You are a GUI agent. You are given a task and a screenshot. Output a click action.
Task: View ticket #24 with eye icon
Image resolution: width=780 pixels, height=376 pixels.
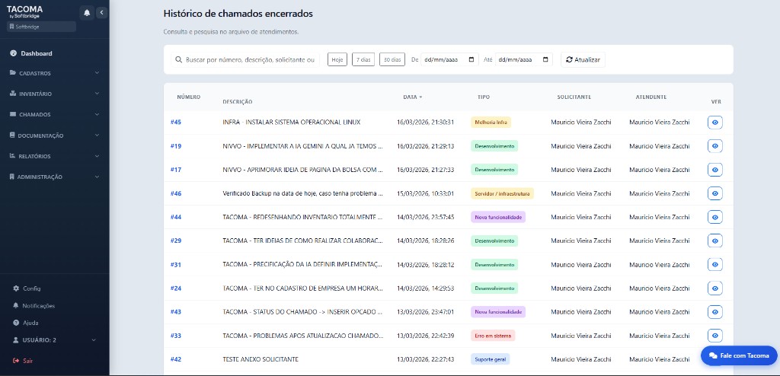[x=714, y=288]
